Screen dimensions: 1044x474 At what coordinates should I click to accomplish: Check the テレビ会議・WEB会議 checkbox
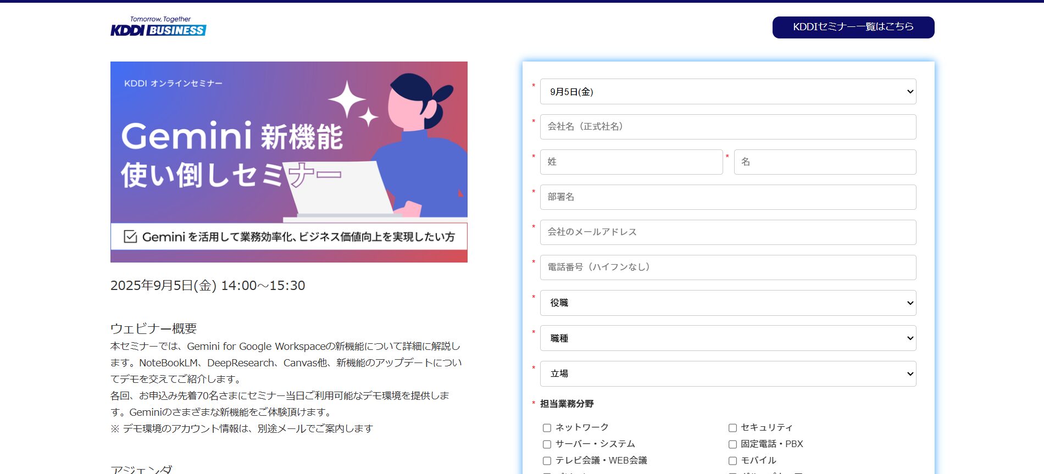pos(547,461)
